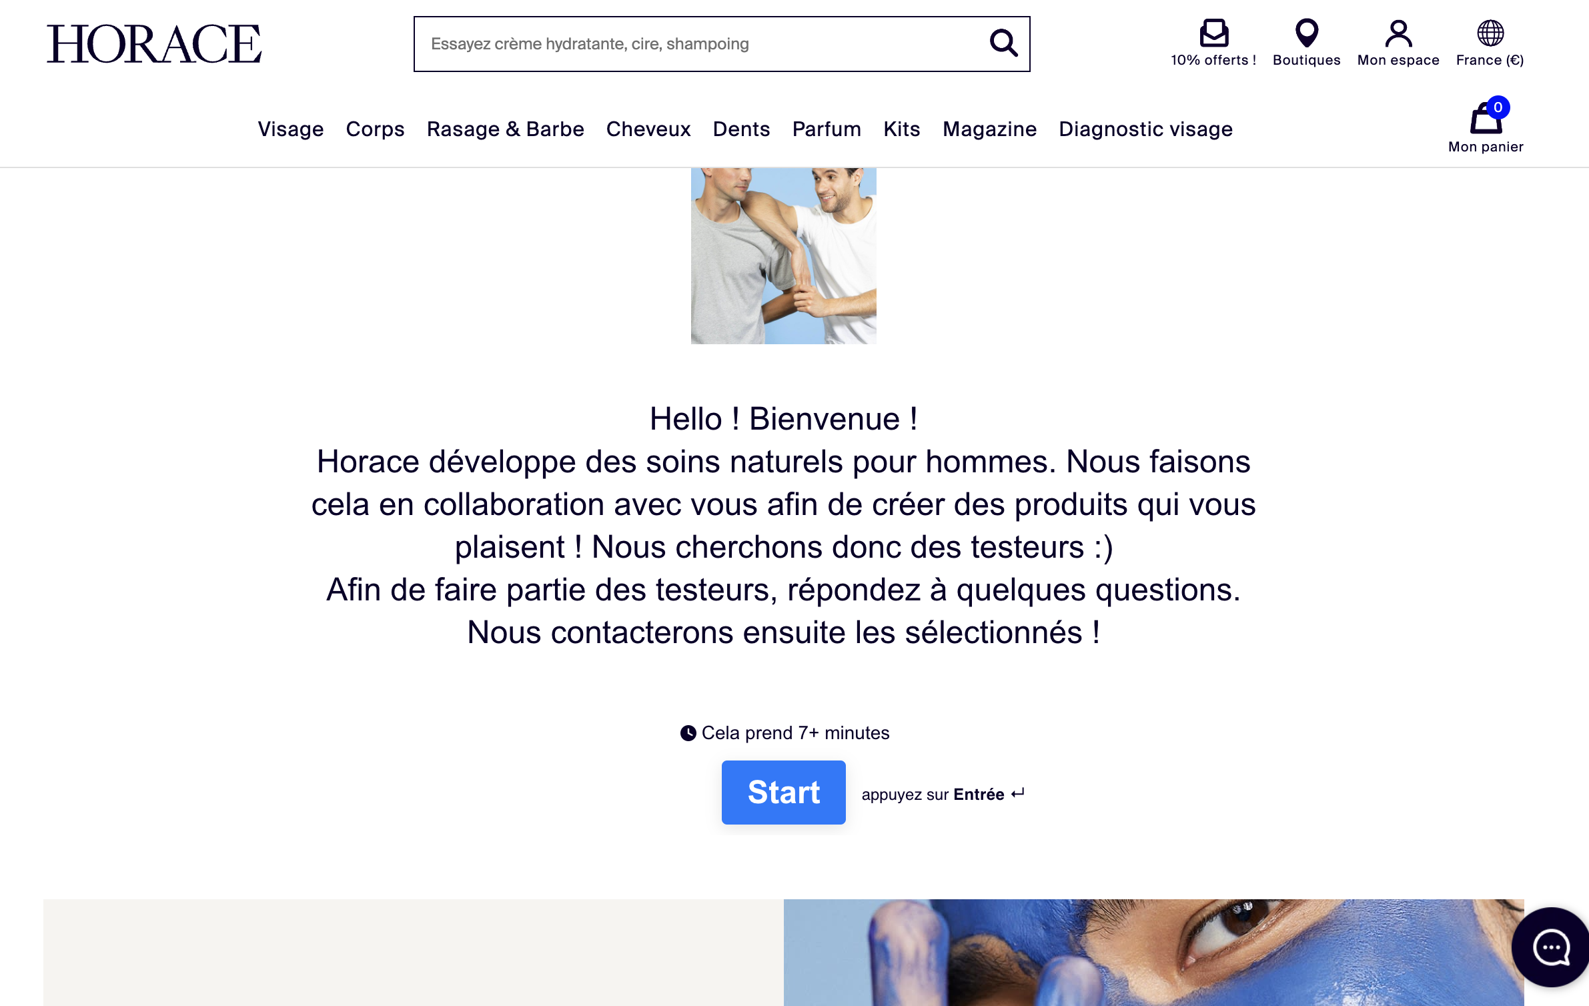The height and width of the screenshot is (1006, 1589).
Task: Open the Magazine link
Action: point(989,129)
